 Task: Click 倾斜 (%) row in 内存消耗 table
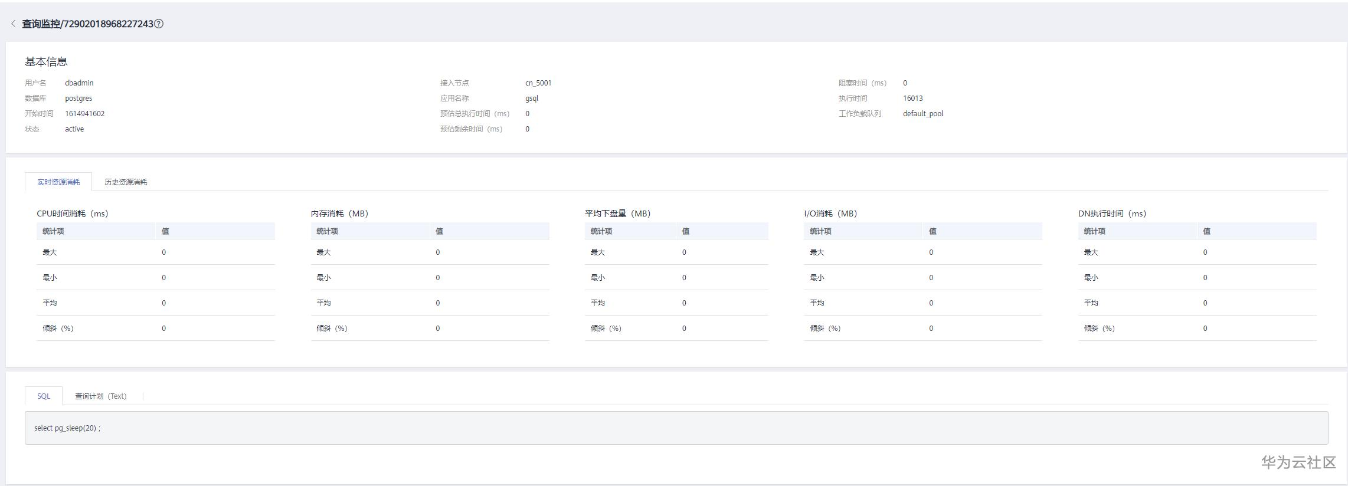coord(430,329)
